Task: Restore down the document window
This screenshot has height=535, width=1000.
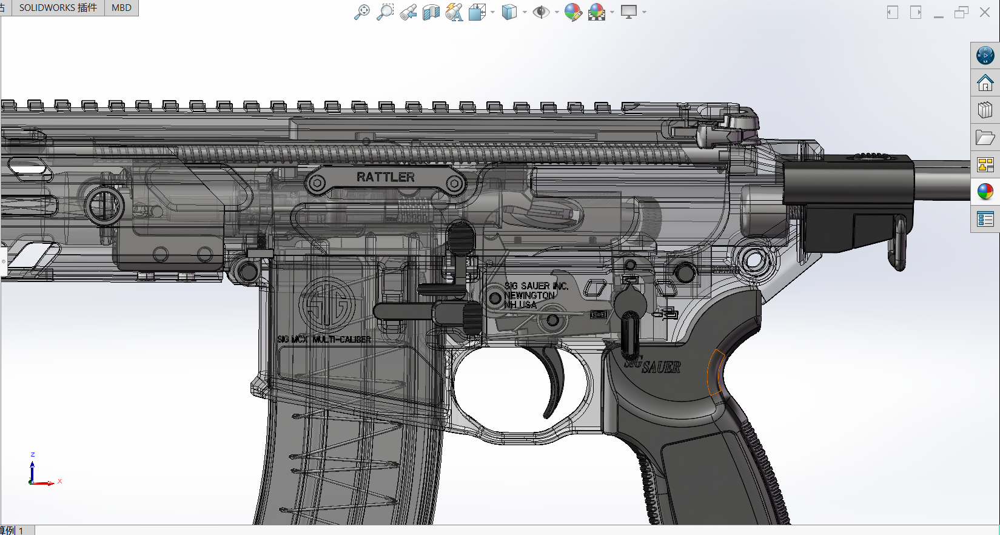Action: 961,12
